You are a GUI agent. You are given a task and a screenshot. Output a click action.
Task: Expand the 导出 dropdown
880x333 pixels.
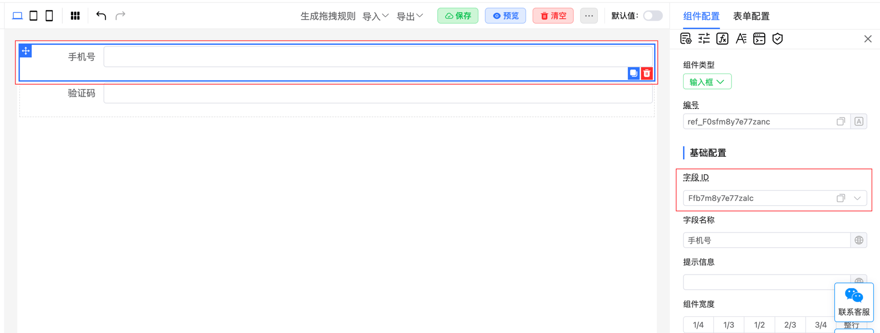pyautogui.click(x=409, y=16)
